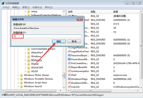Click tree pane scroll up arrow
Image resolution: width=143 pixels, height=98 pixels.
pyautogui.click(x=64, y=11)
